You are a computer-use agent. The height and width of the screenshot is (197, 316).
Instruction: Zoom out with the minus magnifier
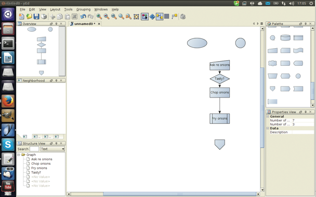(x=107, y=17)
